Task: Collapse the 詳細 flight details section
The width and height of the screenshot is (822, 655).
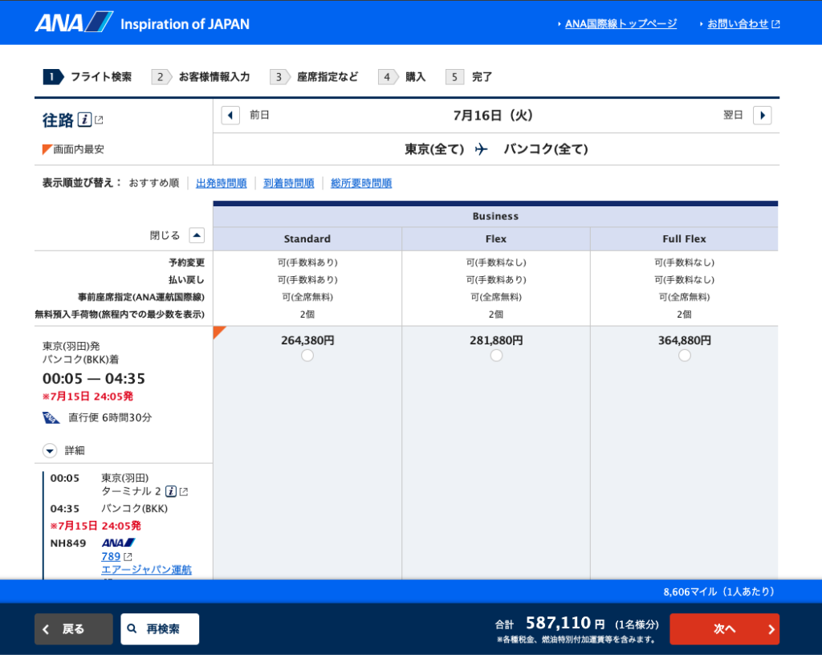Action: (x=51, y=450)
